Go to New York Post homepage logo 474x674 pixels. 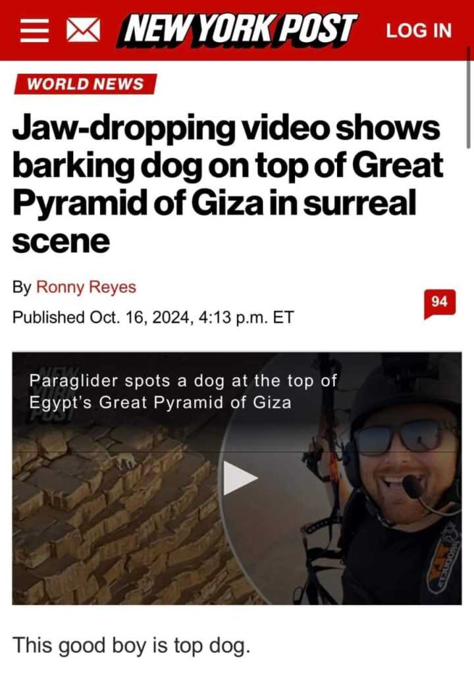(x=236, y=30)
